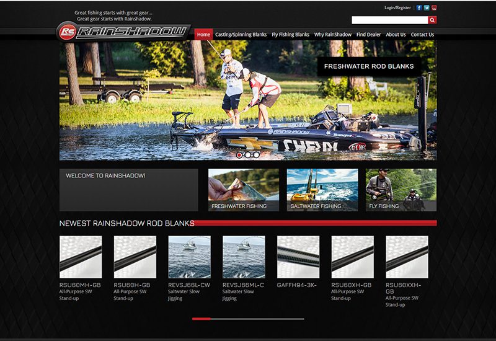496x341 pixels.
Task: Click the RSU60MH-GB product title
Action: [80, 285]
